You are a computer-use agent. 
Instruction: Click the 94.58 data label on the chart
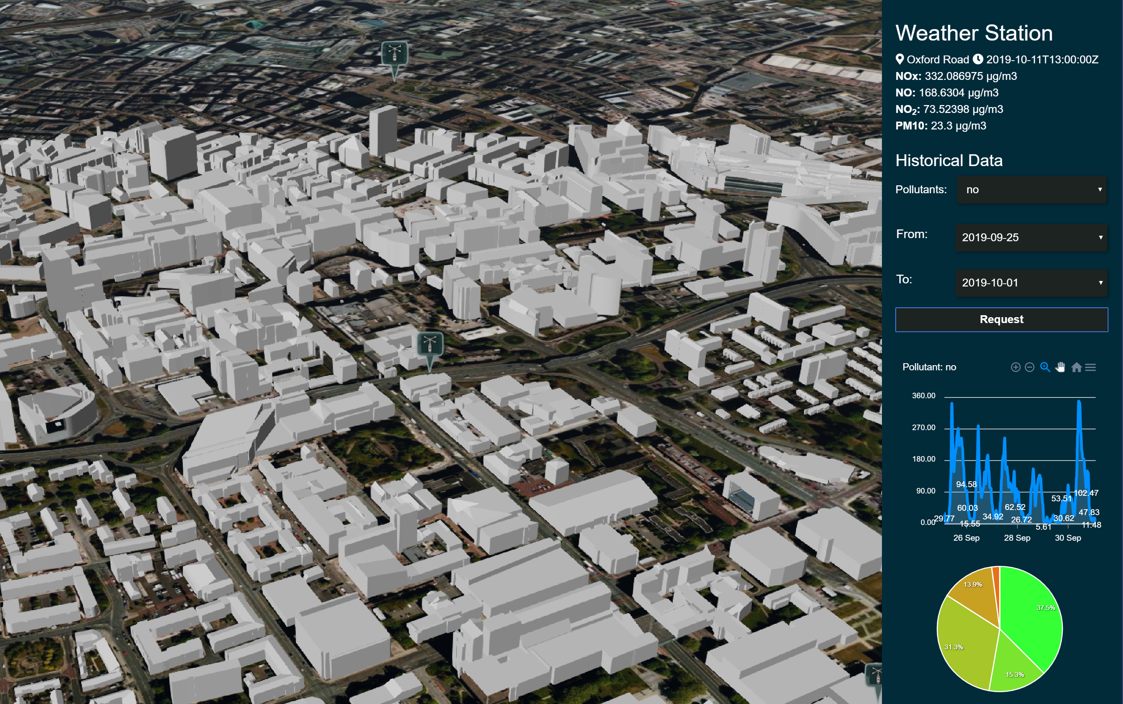pos(966,484)
